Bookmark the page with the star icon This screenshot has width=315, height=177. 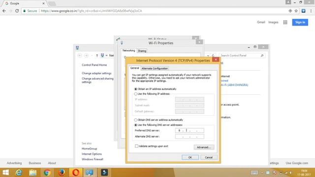click(296, 11)
